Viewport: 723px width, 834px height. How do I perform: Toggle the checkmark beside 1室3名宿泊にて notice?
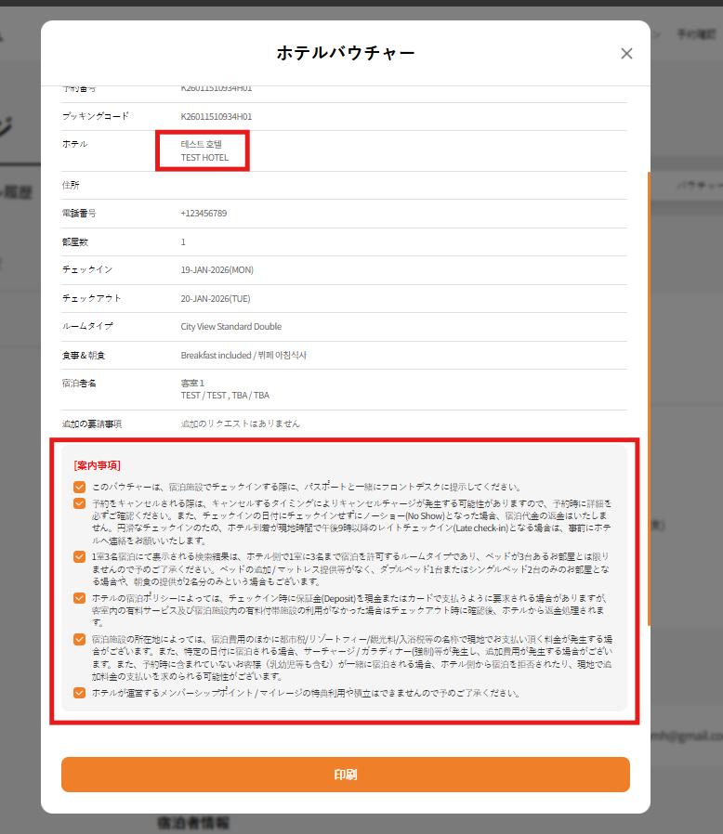pyautogui.click(x=79, y=557)
